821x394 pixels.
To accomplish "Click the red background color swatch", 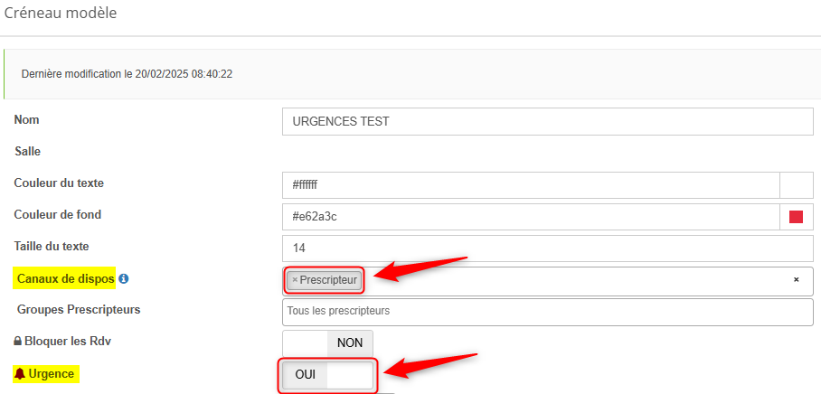I will 796,217.
